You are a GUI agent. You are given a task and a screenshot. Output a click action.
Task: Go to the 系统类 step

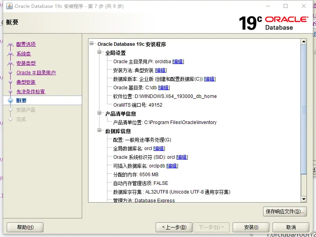24,54
